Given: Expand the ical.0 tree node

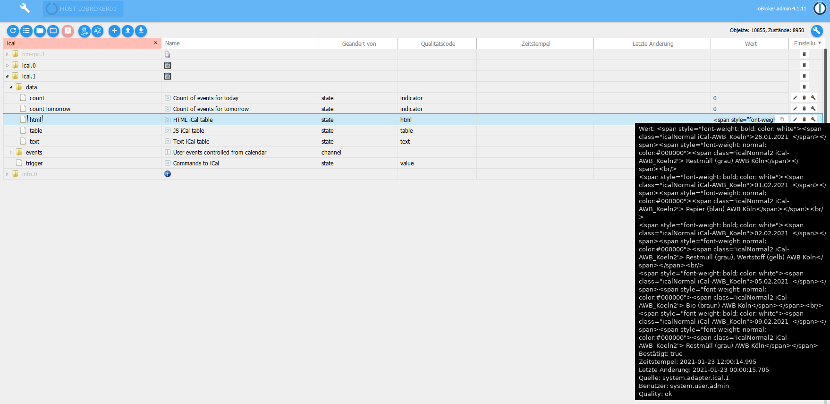Looking at the screenshot, I should pyautogui.click(x=7, y=65).
